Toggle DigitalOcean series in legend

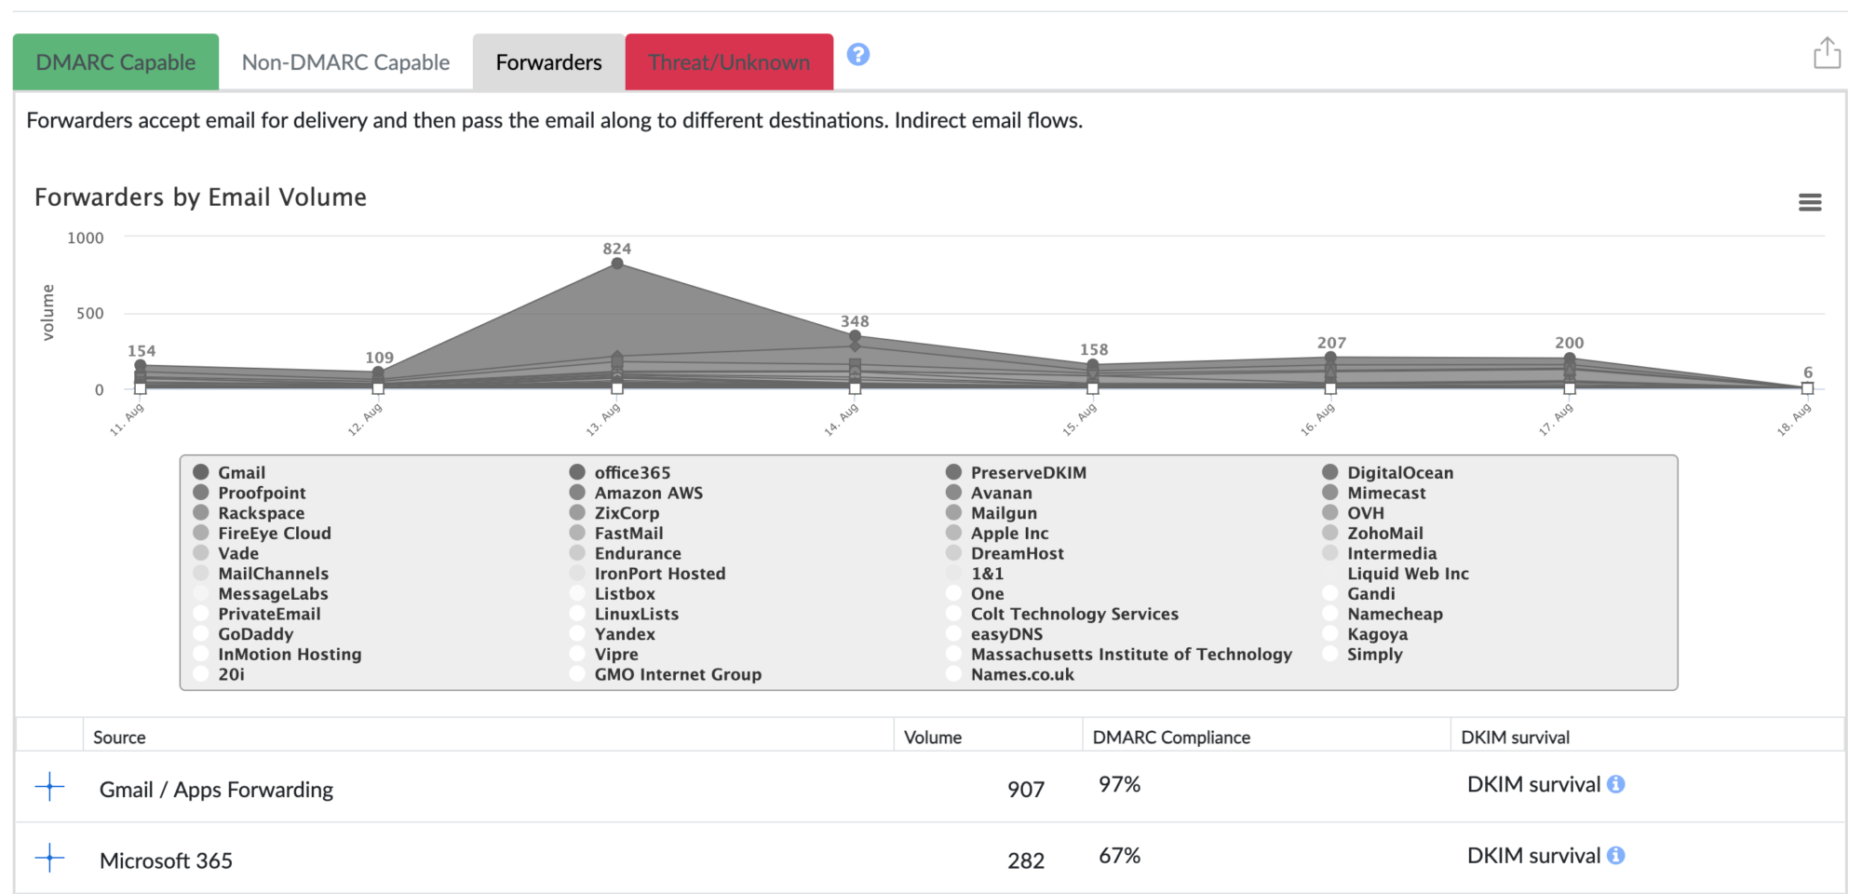click(1387, 472)
